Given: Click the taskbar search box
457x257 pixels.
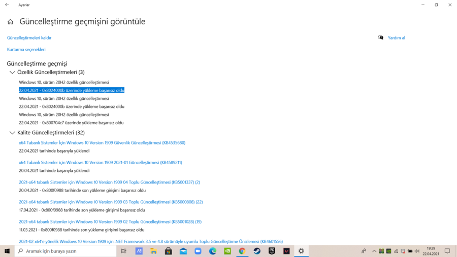Looking at the screenshot, I should point(66,251).
